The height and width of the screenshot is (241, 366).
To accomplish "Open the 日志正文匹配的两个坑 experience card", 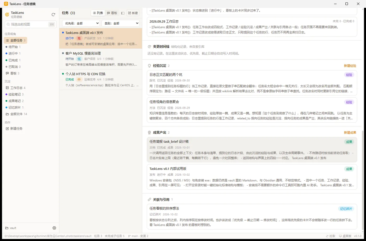I will [252, 83].
